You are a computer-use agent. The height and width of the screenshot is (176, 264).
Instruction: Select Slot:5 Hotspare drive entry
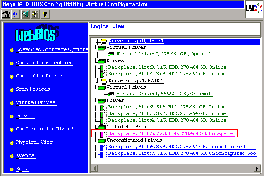[170, 134]
